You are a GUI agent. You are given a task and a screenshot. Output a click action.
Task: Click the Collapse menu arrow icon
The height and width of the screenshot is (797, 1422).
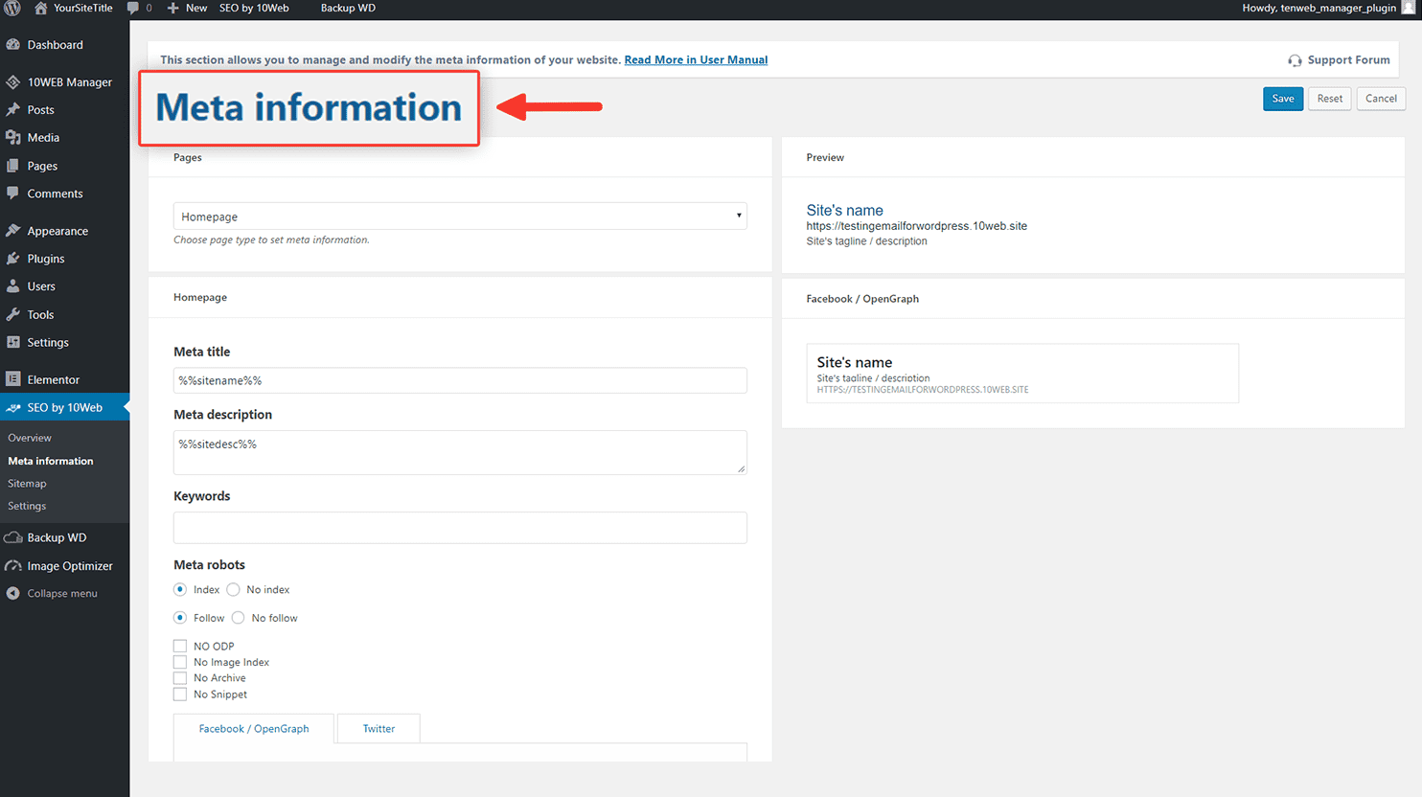coord(13,594)
